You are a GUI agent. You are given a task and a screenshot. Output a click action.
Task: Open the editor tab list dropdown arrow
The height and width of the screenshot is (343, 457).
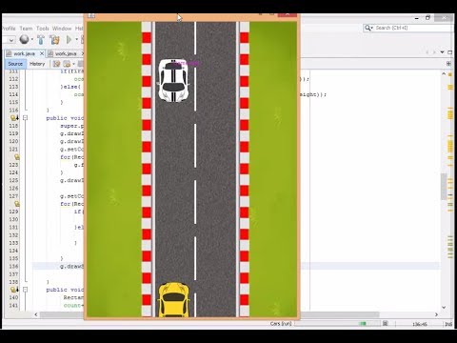442,52
